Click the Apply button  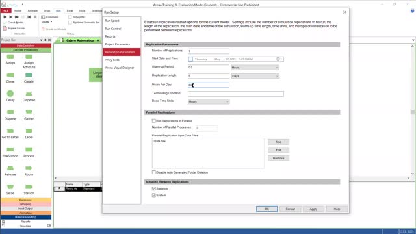click(x=313, y=209)
